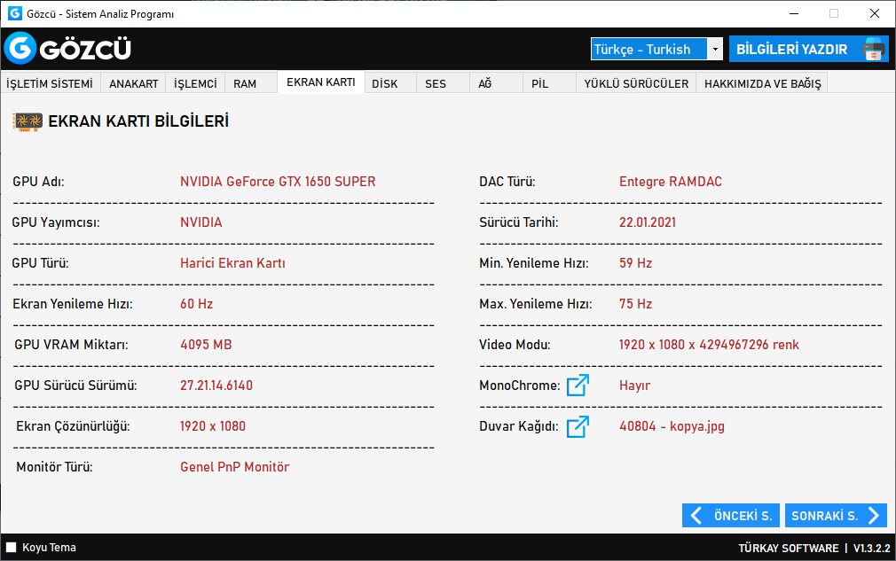Click the ÖNCEKİ S. button
Image resolution: width=896 pixels, height=561 pixels.
[x=731, y=516]
